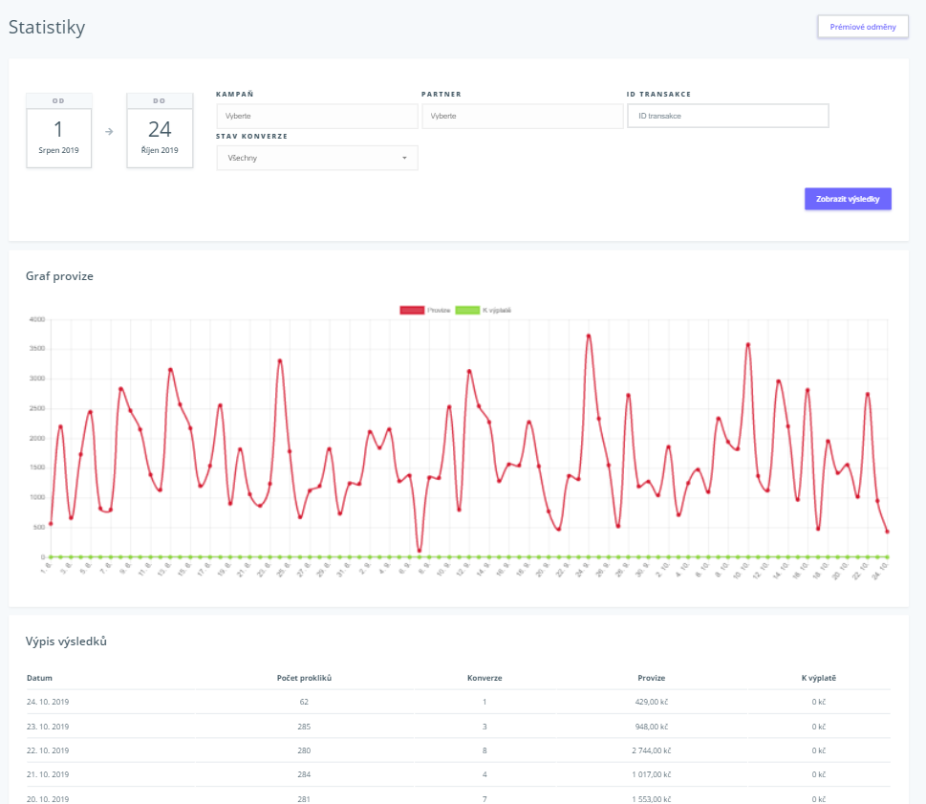Open the Kampaň select field
926x804 pixels.
pos(316,116)
